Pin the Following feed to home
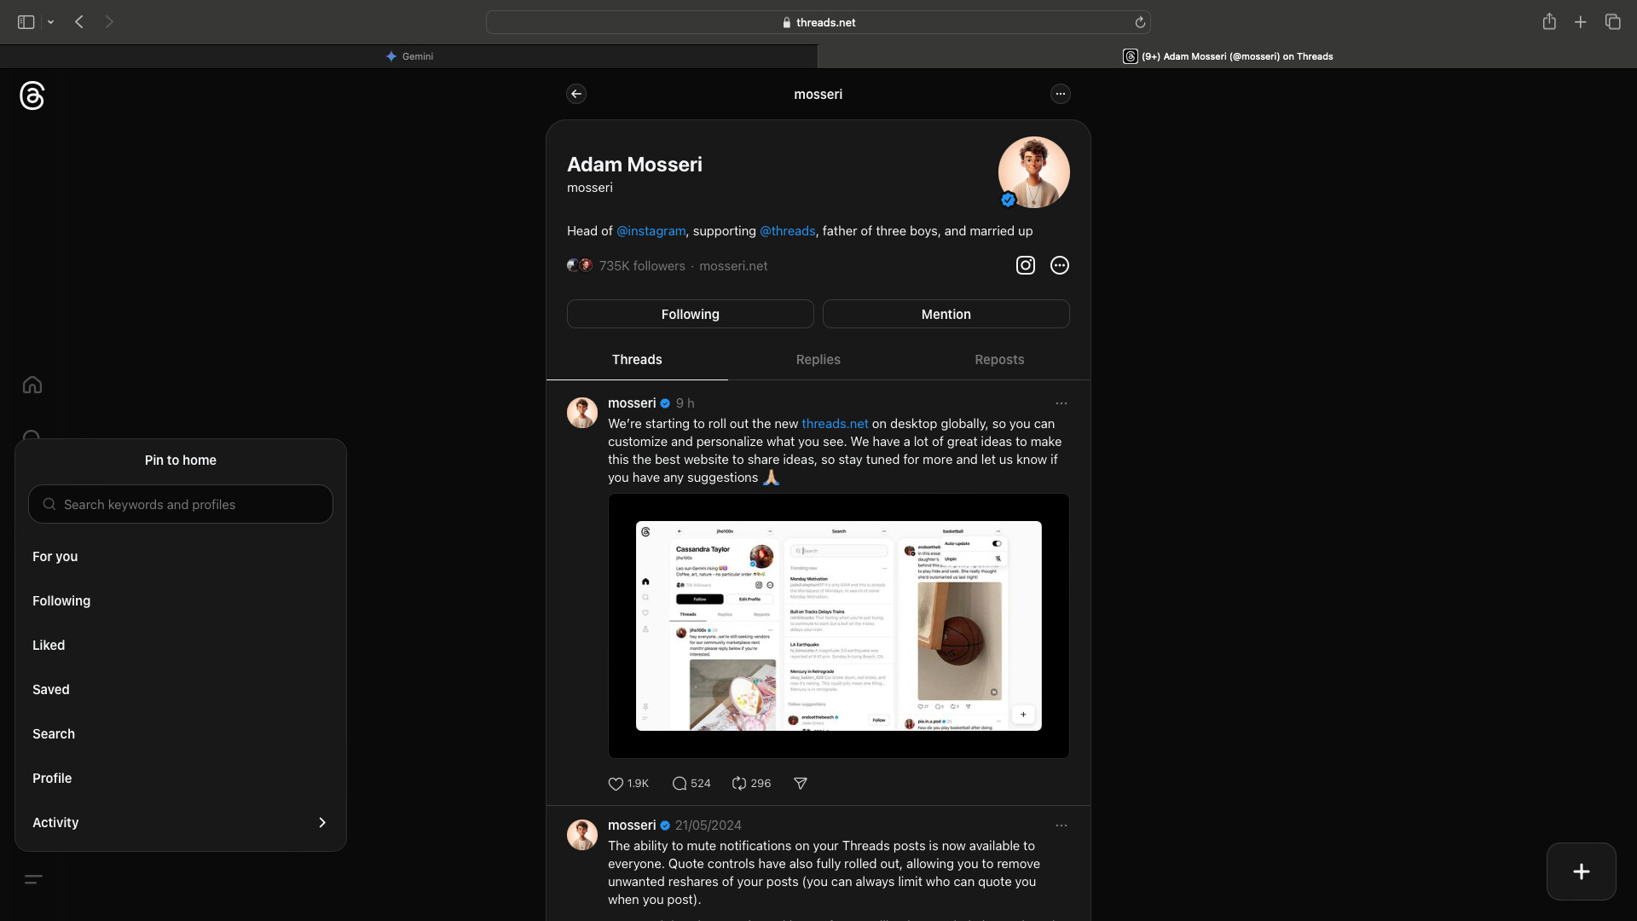Screen dimensions: 1637x921 181,600
